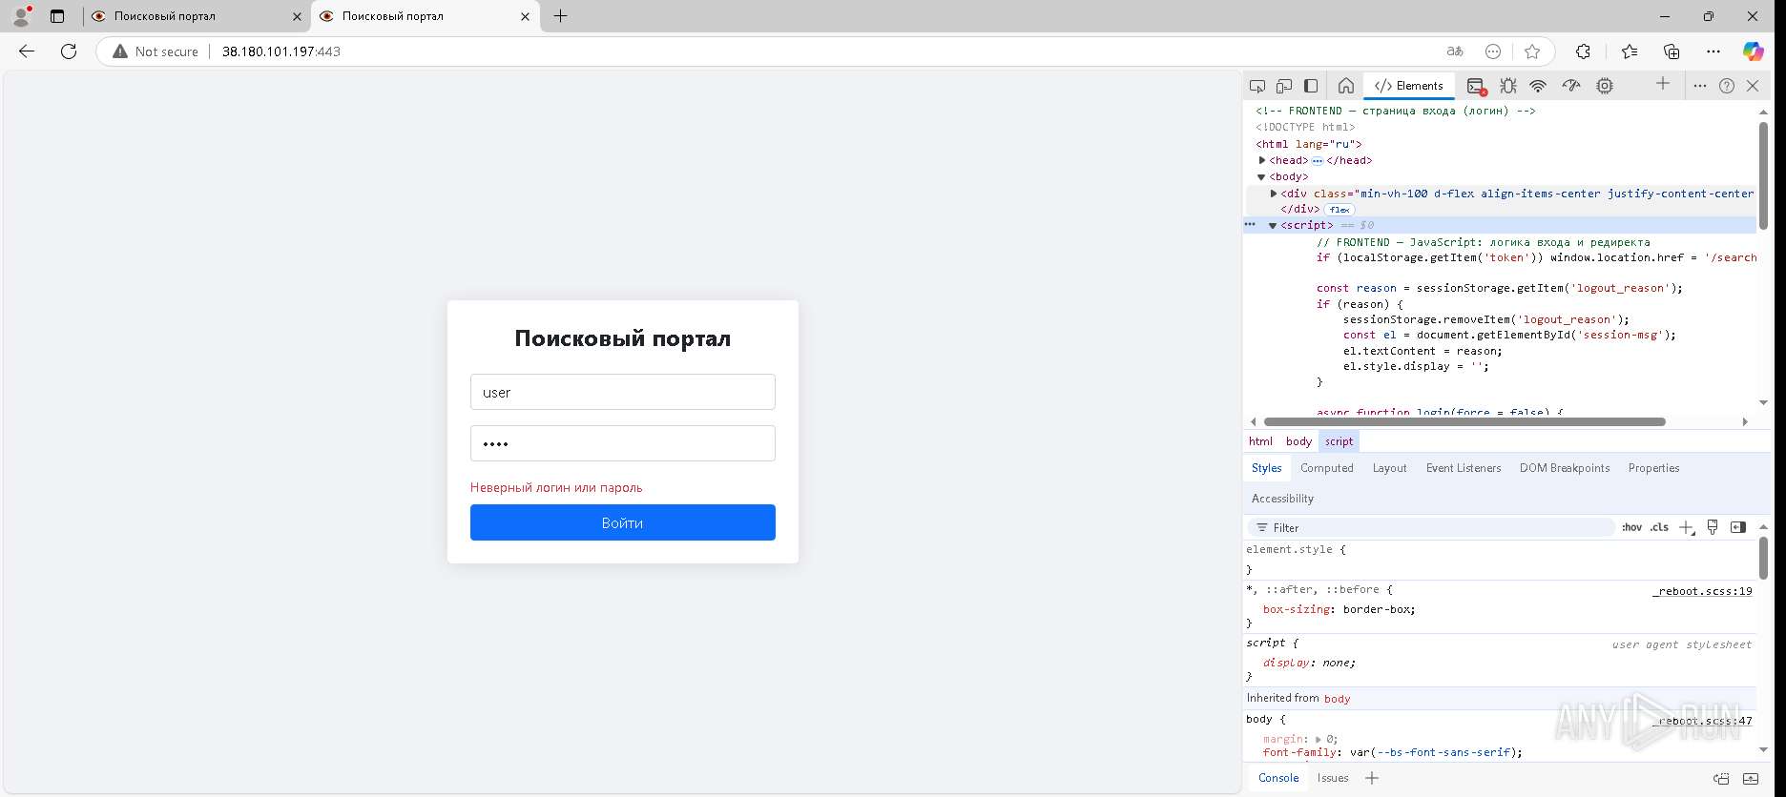
Task: Select the Elements tab
Action: click(1408, 86)
